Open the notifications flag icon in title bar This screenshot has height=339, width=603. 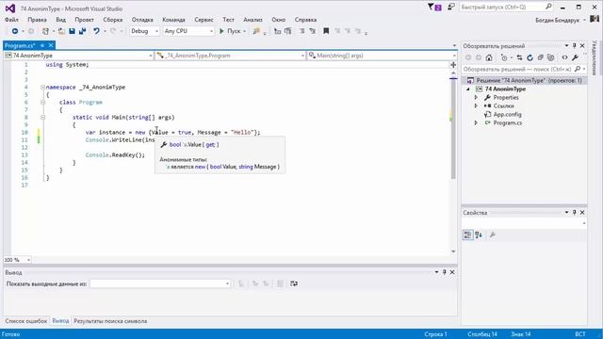[x=434, y=8]
